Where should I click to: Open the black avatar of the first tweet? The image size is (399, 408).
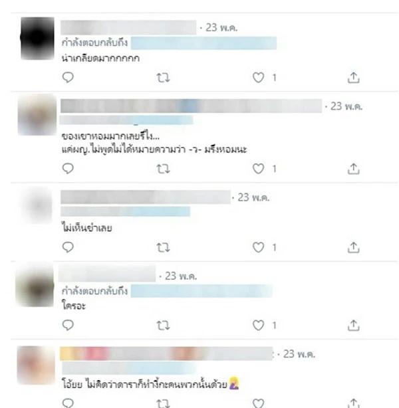click(37, 39)
